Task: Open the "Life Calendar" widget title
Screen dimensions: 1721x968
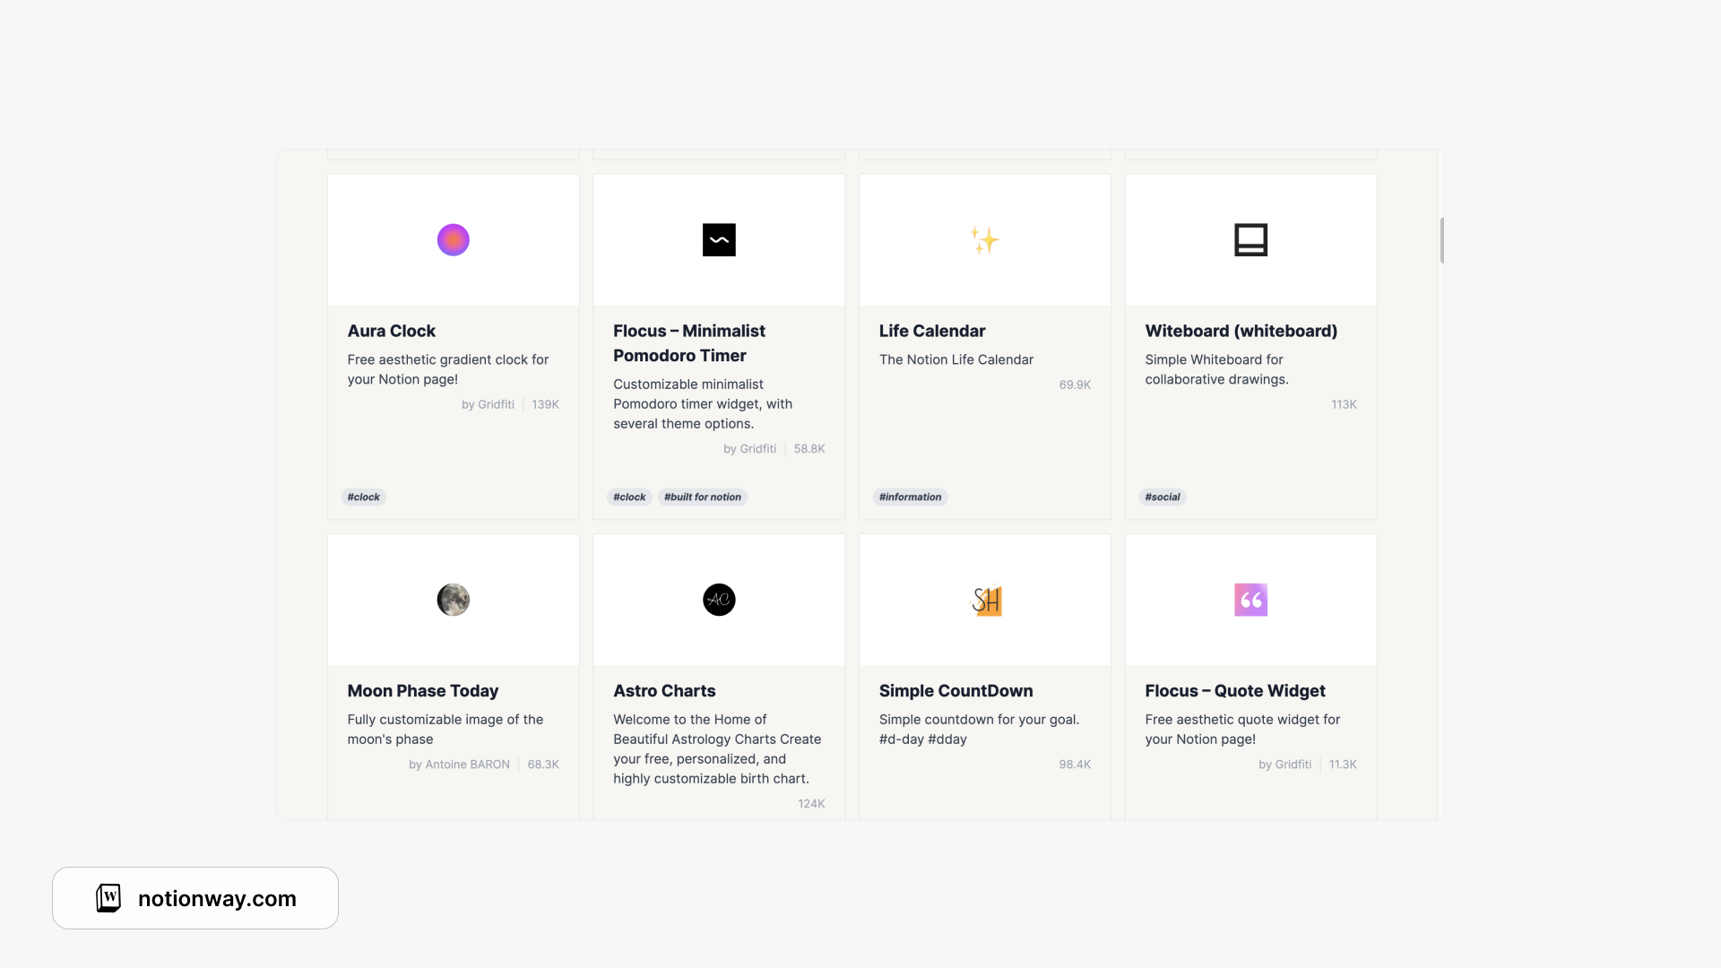Action: click(932, 331)
